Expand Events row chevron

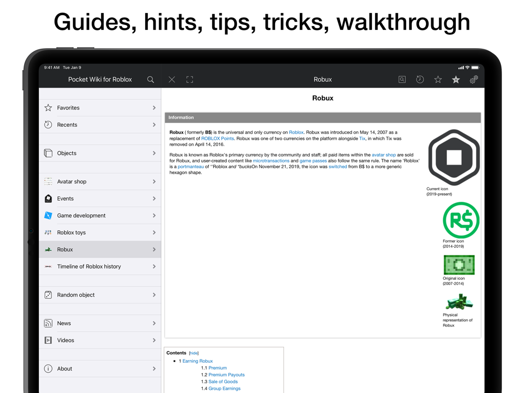pyautogui.click(x=154, y=199)
